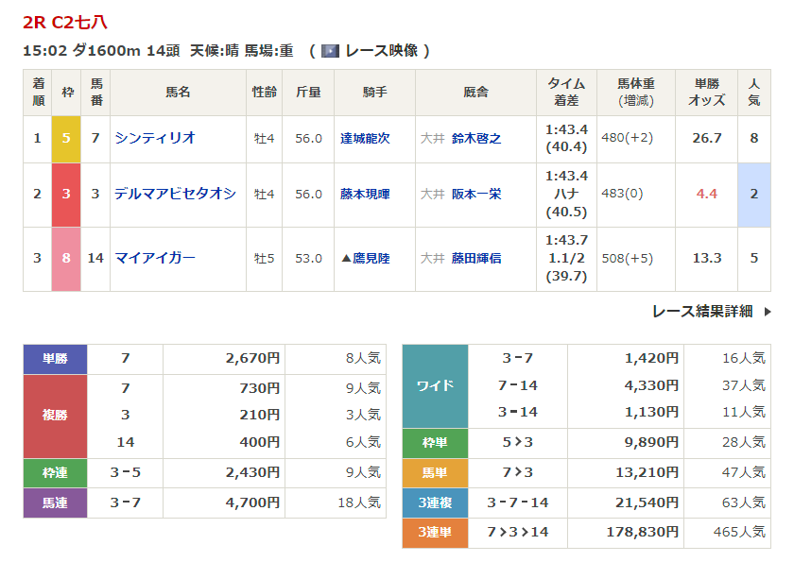View jockey 達城龍次 details

click(x=365, y=138)
